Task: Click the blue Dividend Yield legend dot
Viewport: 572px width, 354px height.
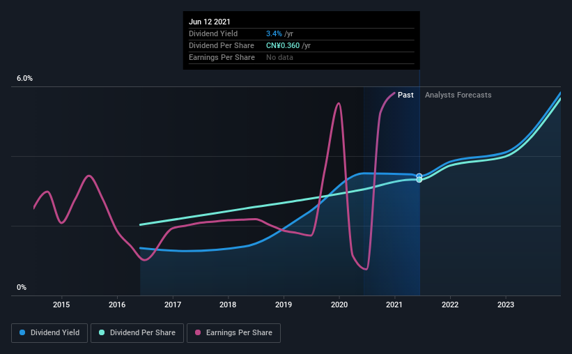Action: coord(22,332)
